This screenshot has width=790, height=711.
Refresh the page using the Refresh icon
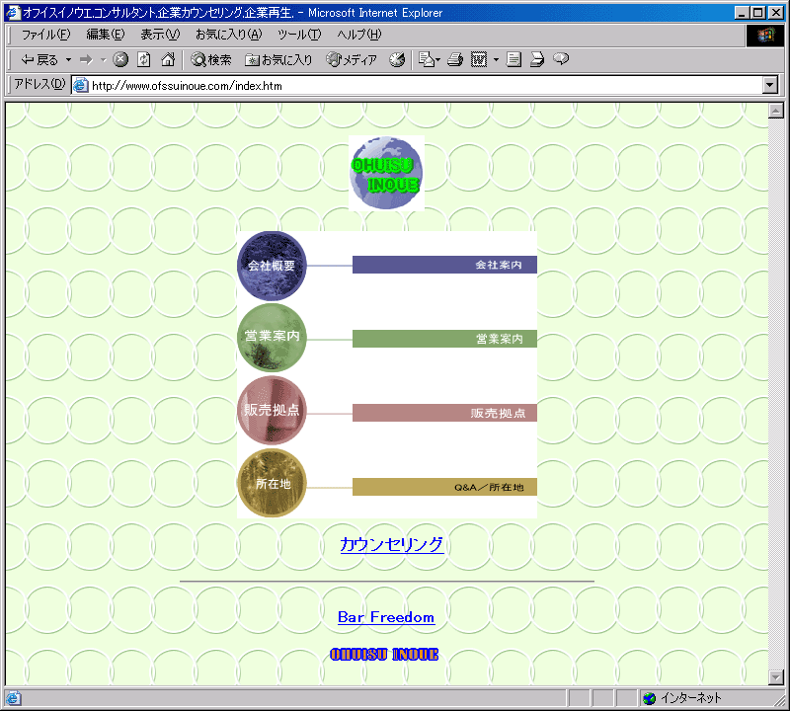coord(144,59)
